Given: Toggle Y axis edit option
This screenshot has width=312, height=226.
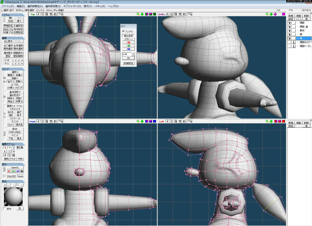Looking at the screenshot, I should 9,148.
